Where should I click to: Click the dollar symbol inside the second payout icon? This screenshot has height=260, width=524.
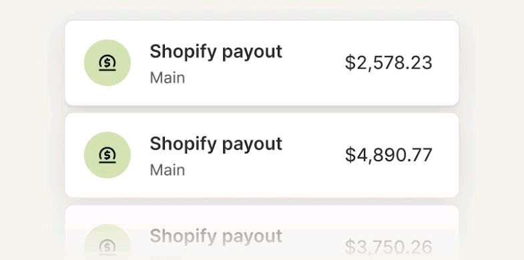pos(107,154)
